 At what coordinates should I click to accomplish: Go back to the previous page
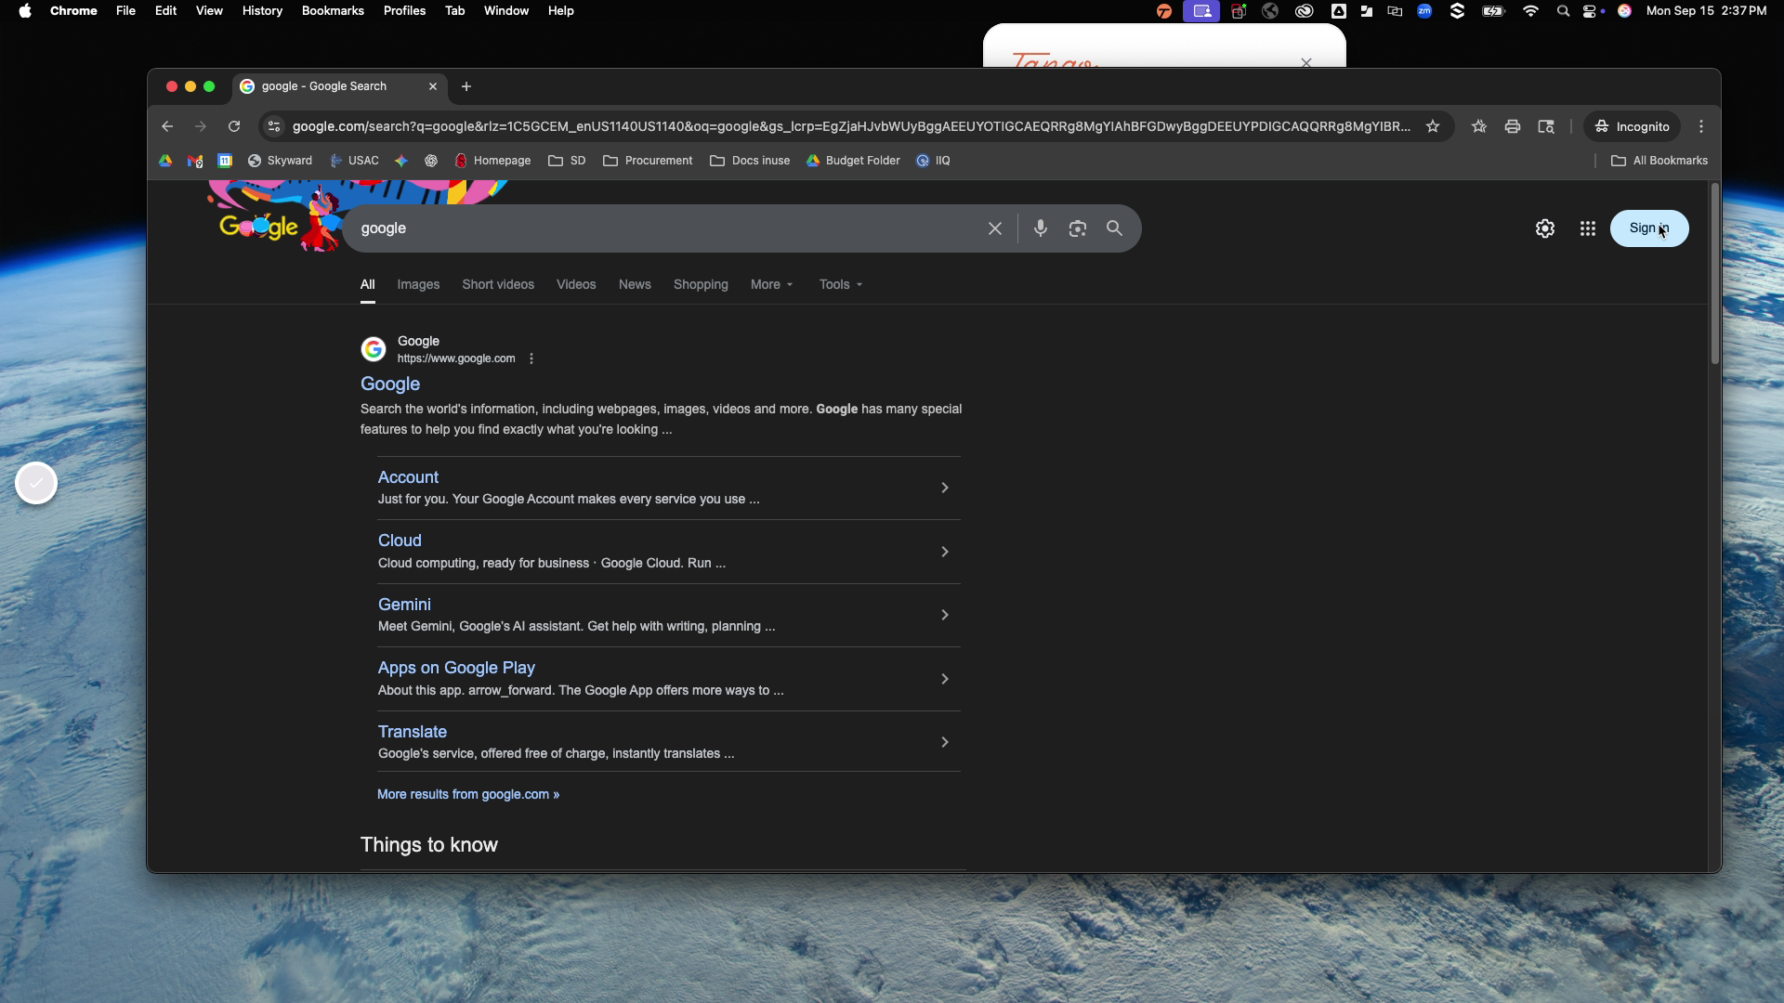167,126
